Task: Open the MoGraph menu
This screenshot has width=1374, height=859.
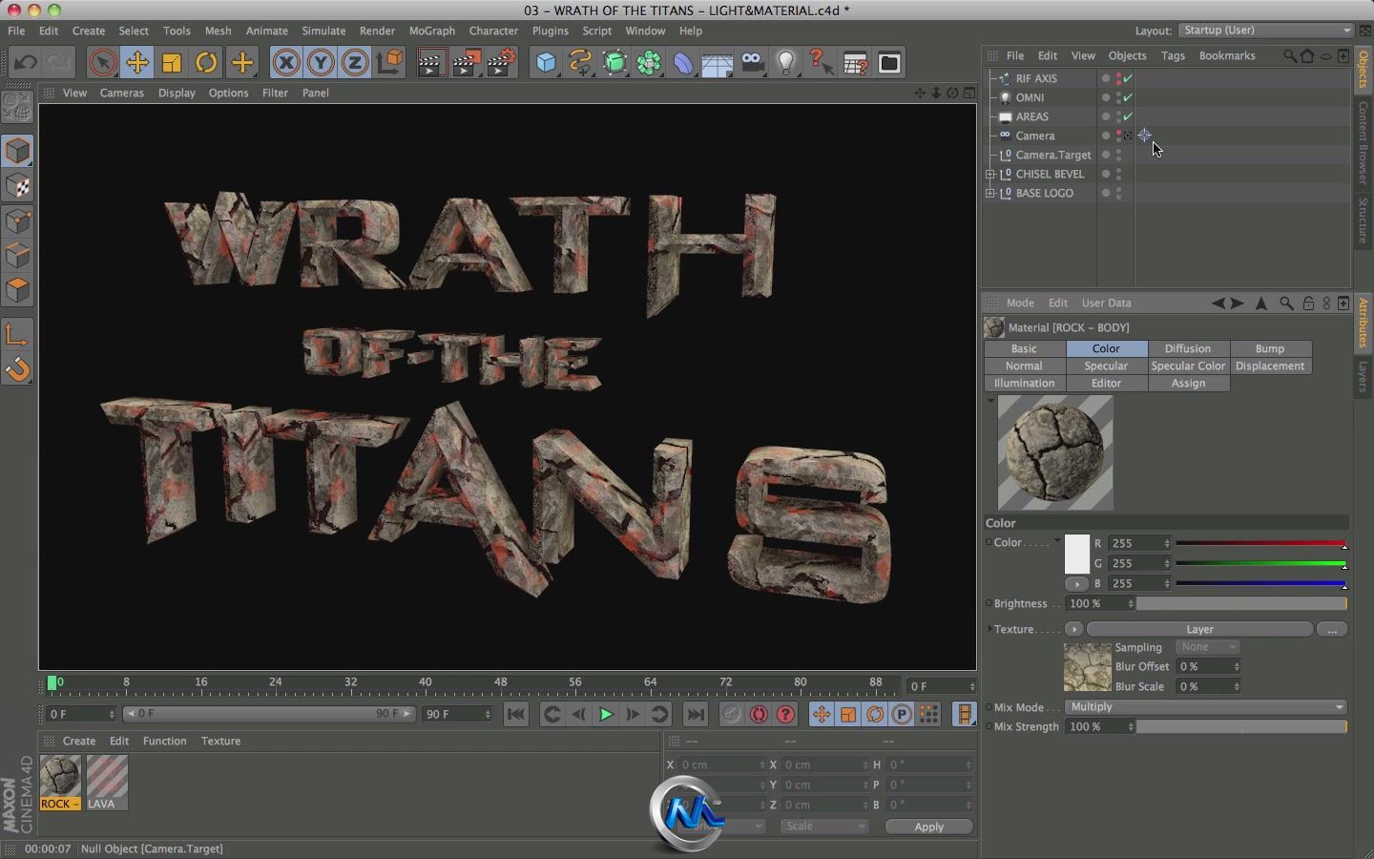Action: [432, 31]
